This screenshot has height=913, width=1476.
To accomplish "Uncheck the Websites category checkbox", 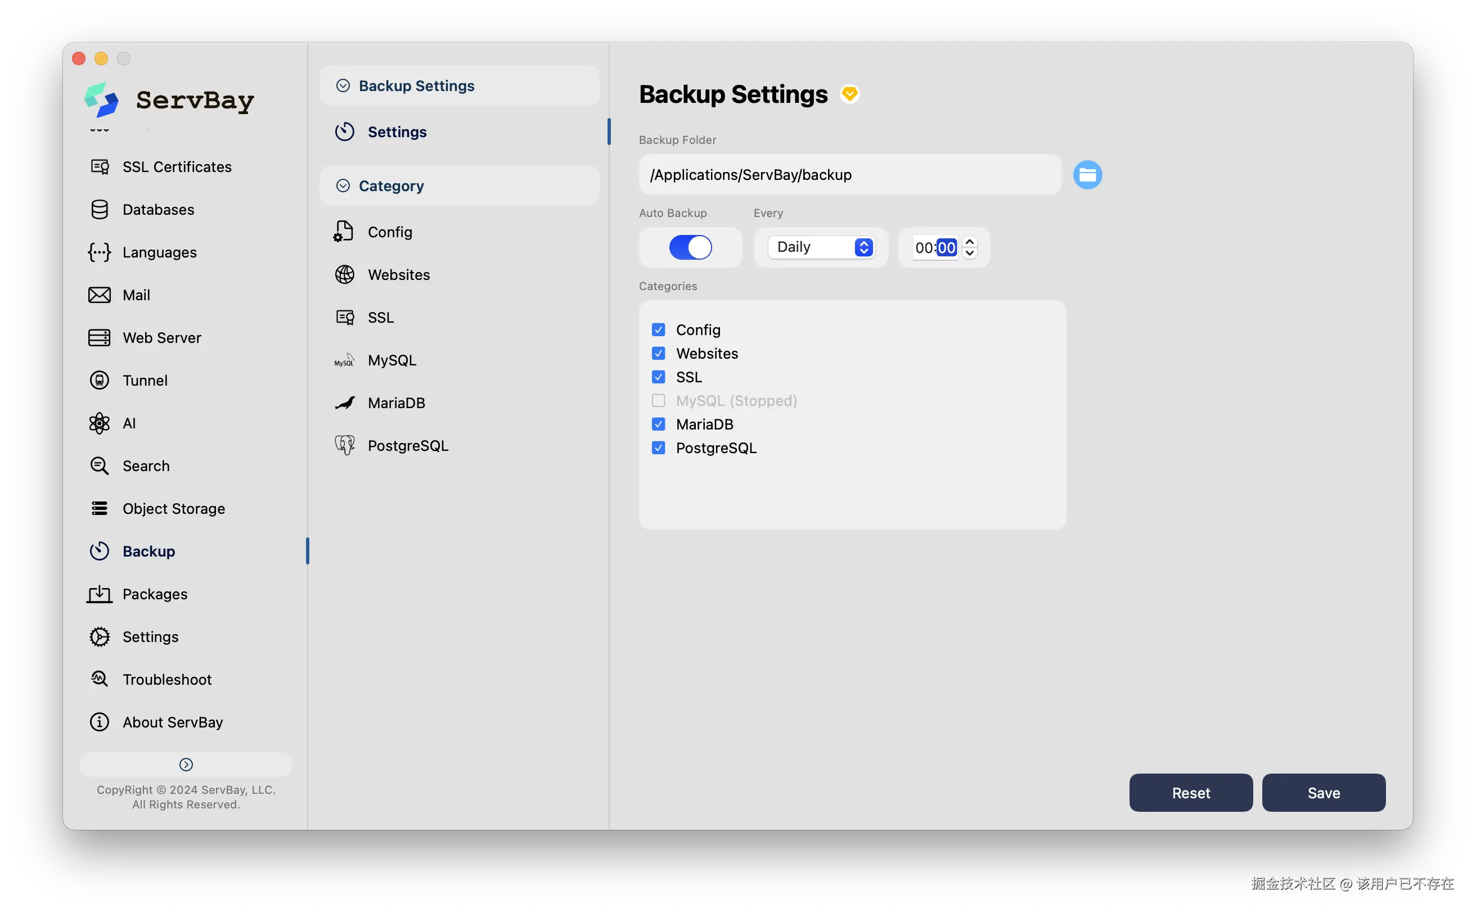I will [659, 353].
